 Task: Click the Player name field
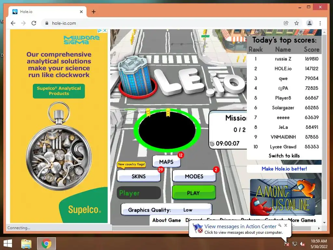click(x=139, y=193)
